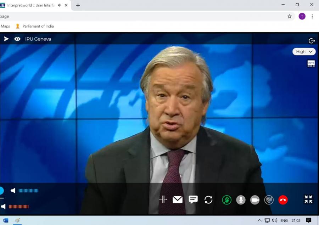This screenshot has height=225, width=319.
Task: Click the red hang up call button
Action: pyautogui.click(x=283, y=200)
